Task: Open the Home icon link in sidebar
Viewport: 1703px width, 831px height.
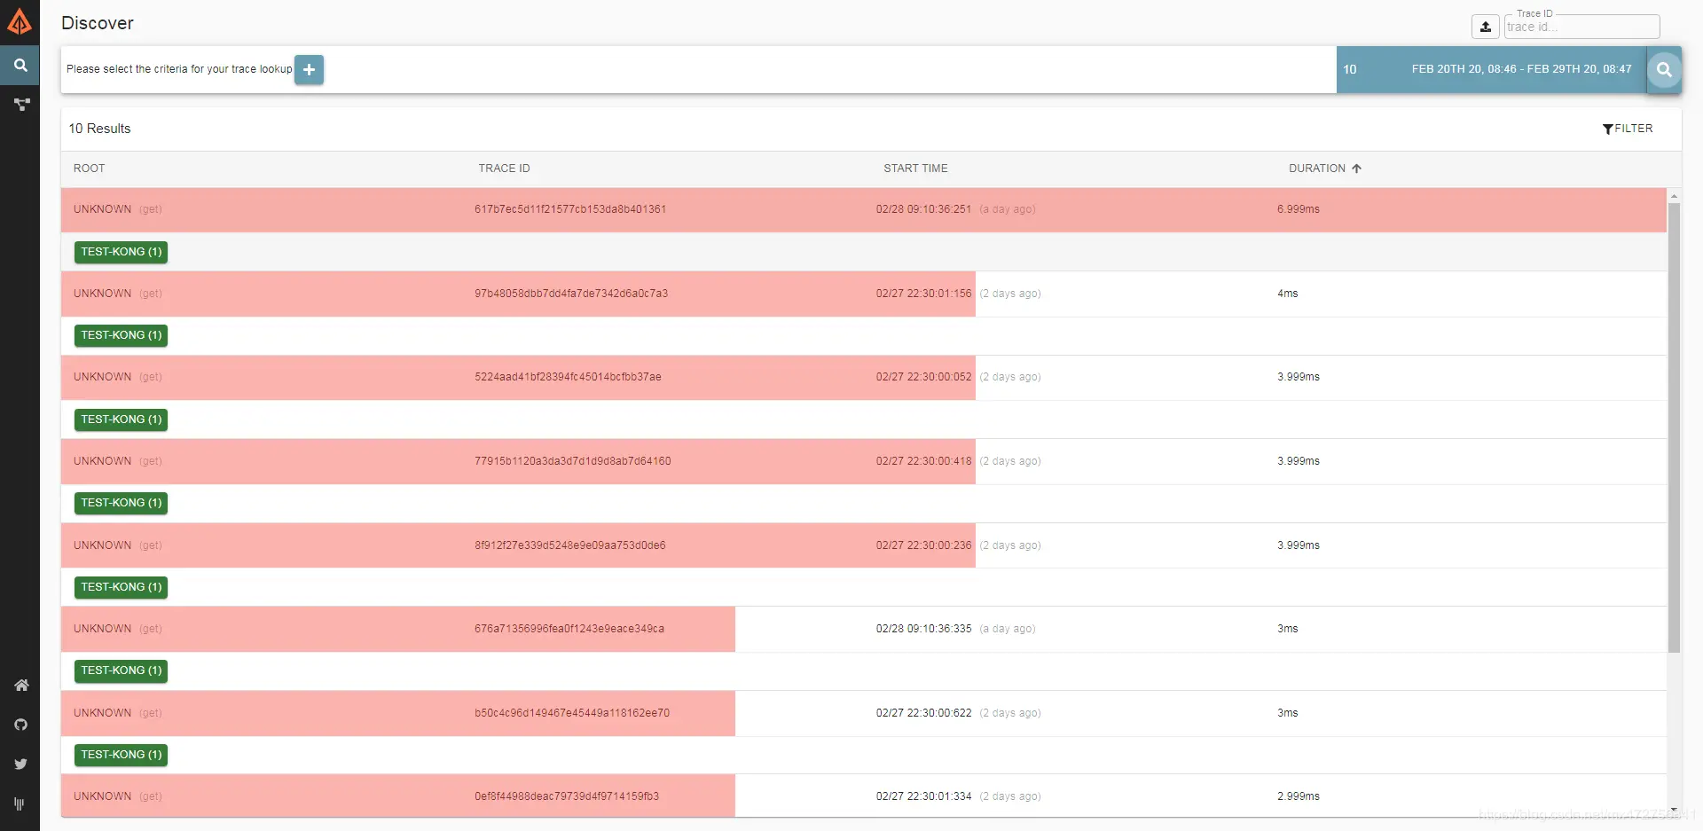Action: (21, 685)
